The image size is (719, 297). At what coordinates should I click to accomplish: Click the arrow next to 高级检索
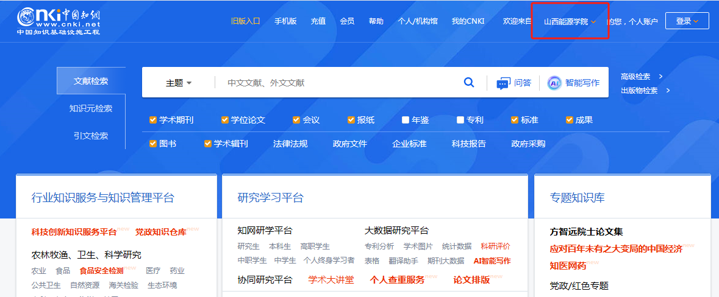661,77
